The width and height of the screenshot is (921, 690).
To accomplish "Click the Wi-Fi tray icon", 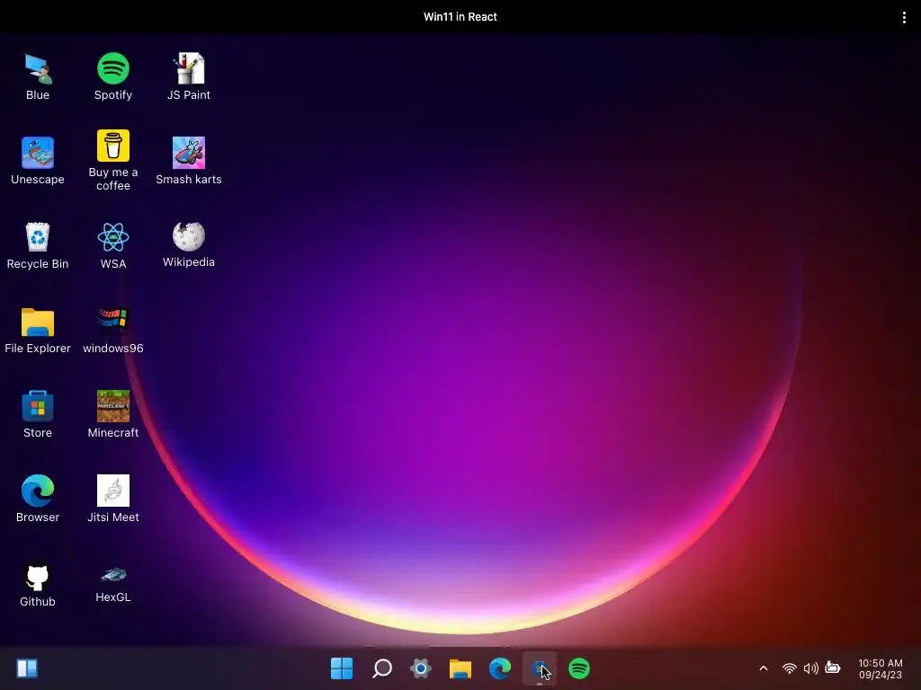I will click(790, 668).
